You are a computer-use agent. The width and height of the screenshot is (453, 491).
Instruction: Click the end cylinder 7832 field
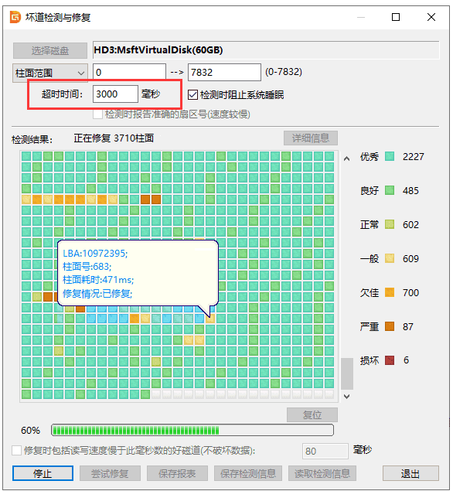coord(224,73)
